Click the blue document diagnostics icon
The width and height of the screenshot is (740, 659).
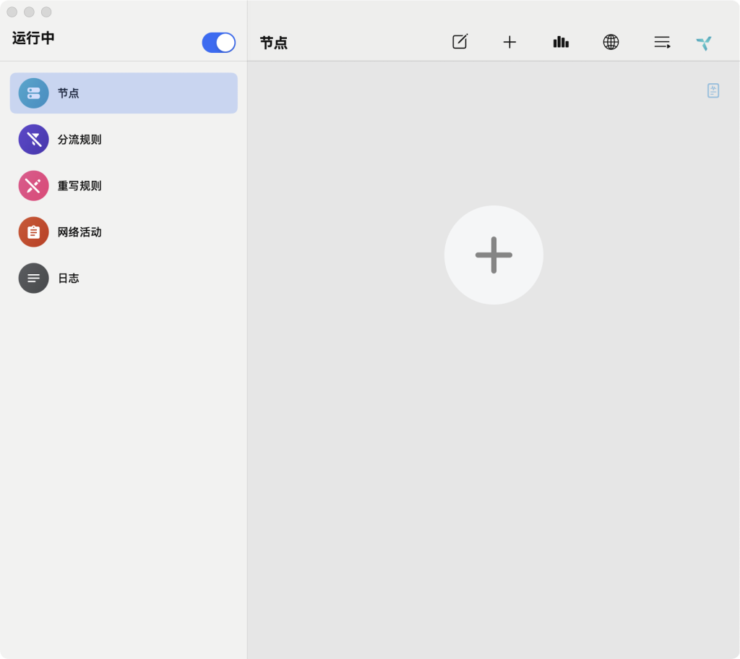[713, 90]
